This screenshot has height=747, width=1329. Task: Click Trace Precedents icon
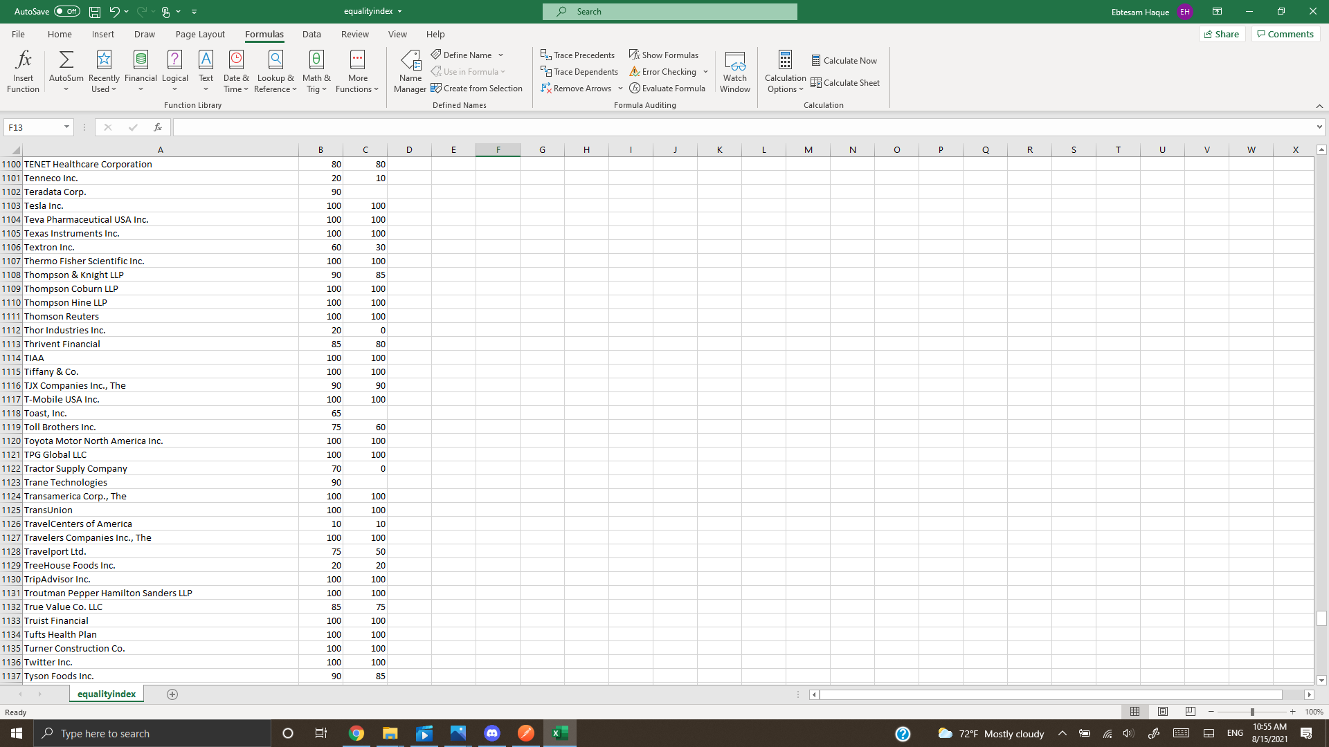[x=546, y=55]
